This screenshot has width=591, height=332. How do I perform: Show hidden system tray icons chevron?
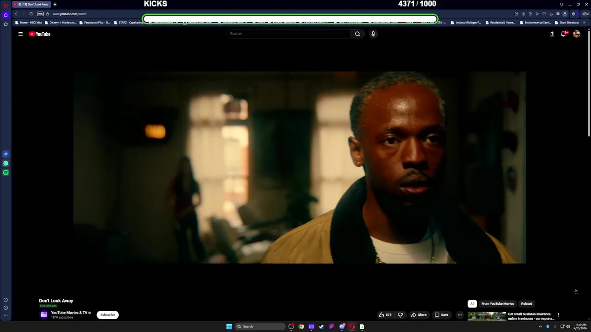click(x=540, y=326)
